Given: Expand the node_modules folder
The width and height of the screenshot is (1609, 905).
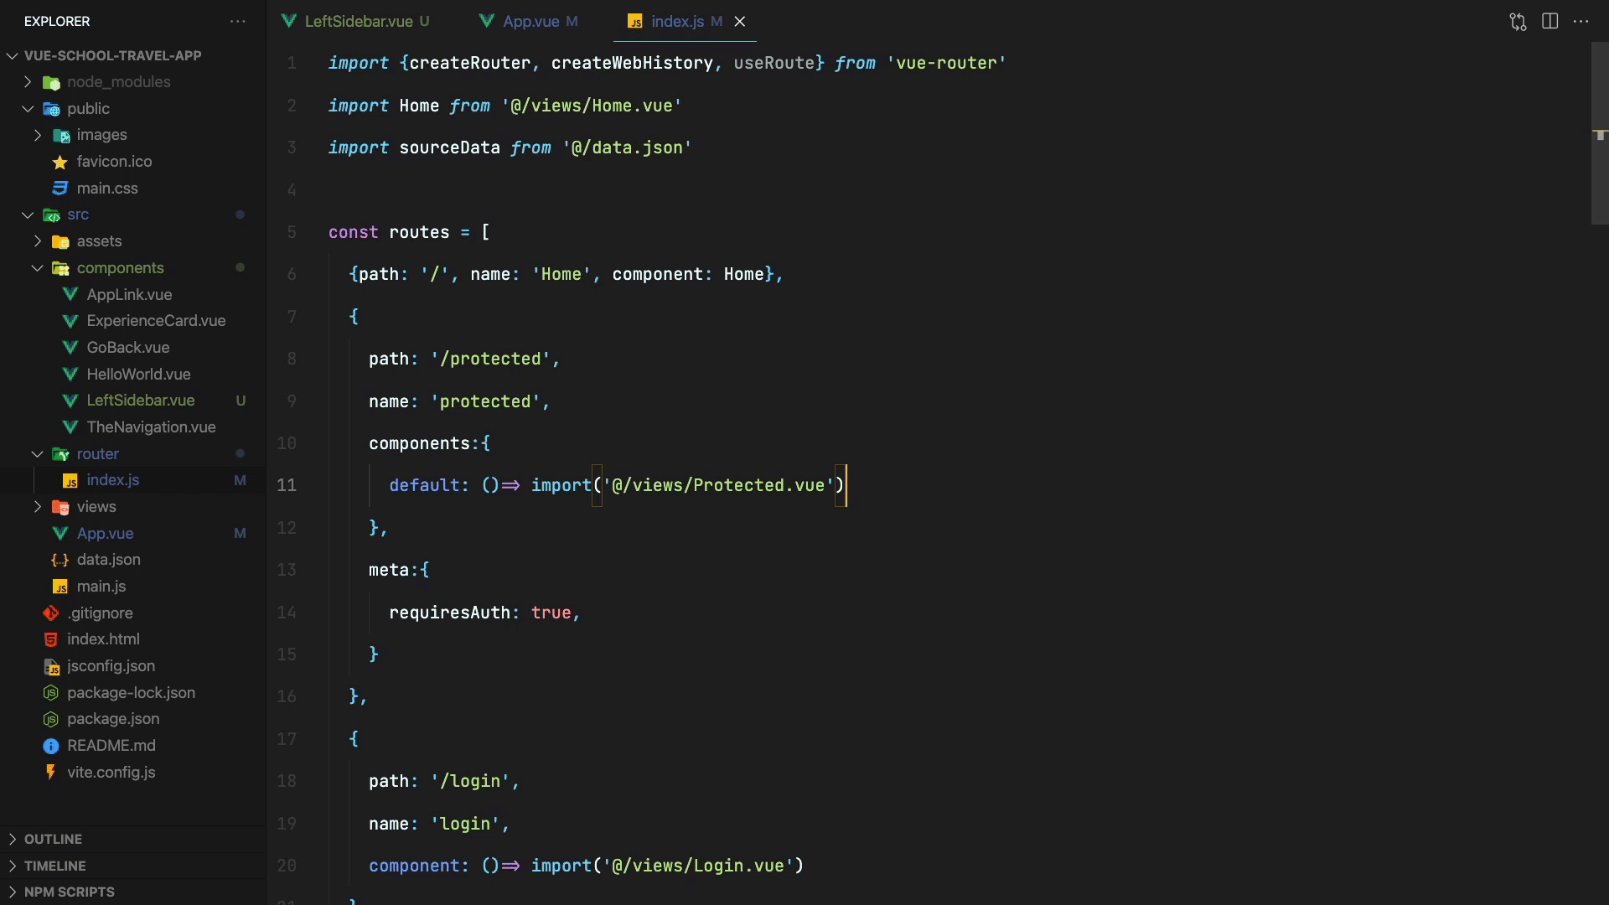Looking at the screenshot, I should pos(28,82).
